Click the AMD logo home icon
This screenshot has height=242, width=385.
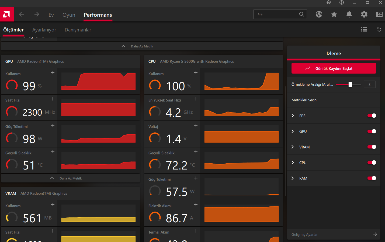[7, 14]
